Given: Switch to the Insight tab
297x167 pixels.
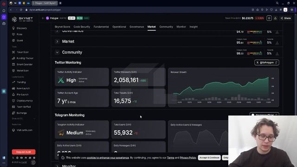Looking at the screenshot, I should [194, 27].
